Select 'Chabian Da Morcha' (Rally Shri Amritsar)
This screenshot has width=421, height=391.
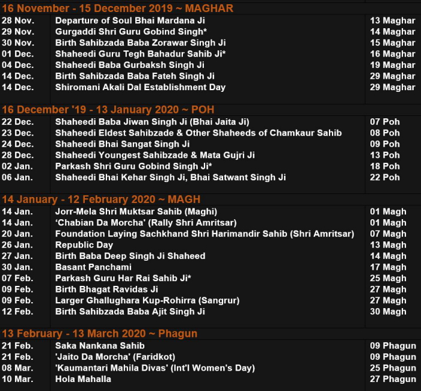click(x=146, y=223)
